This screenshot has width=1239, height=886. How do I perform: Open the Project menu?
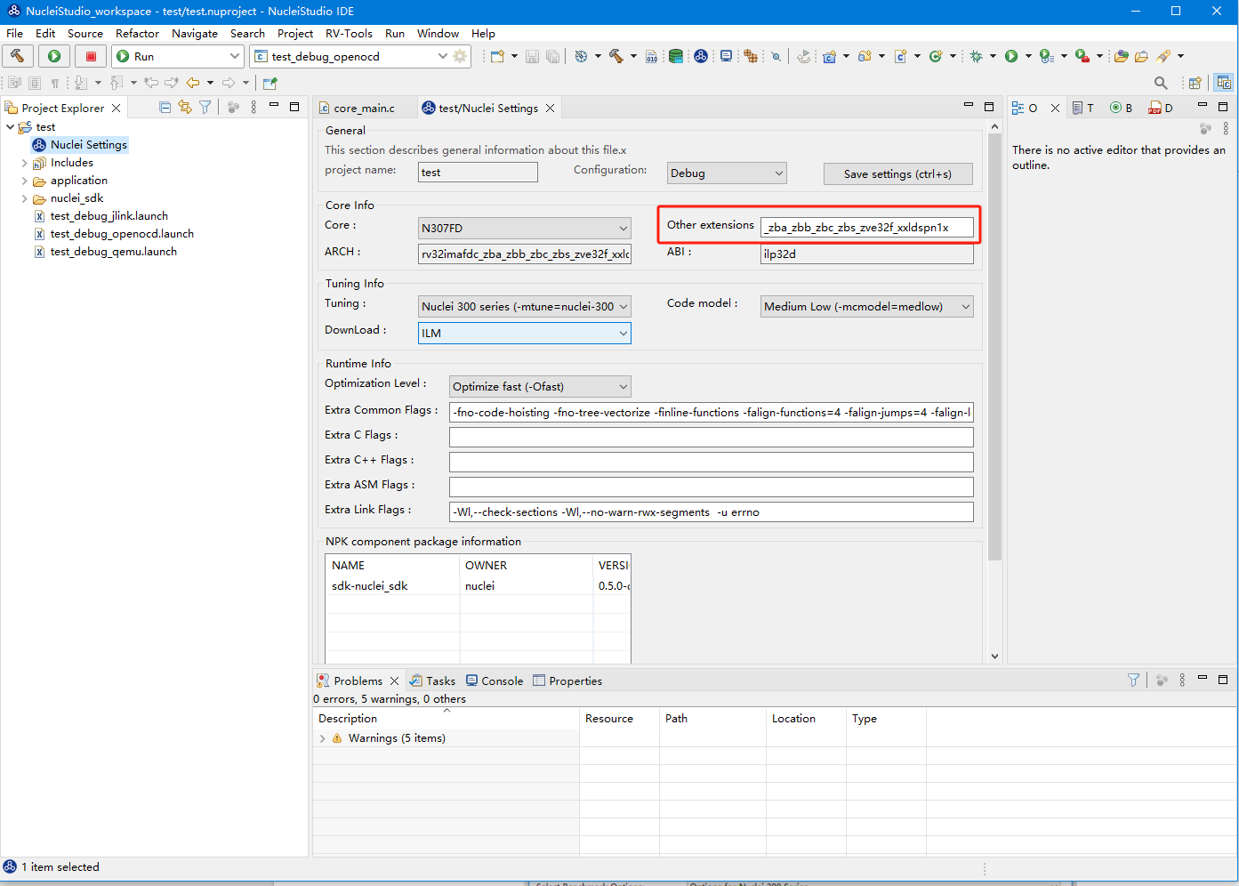[x=295, y=33]
